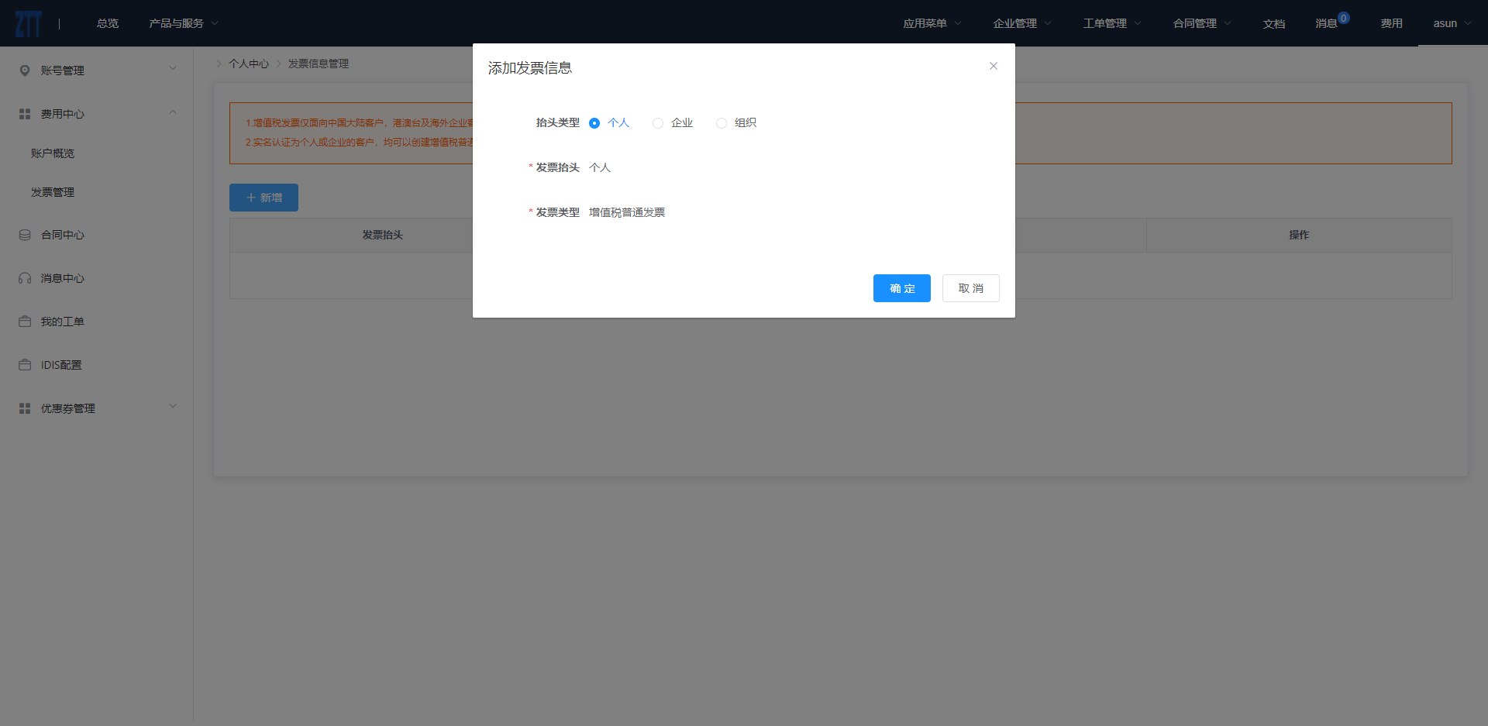Screen dimensions: 1488x726
Task: Click the ZTT logo icon
Action: coord(28,23)
